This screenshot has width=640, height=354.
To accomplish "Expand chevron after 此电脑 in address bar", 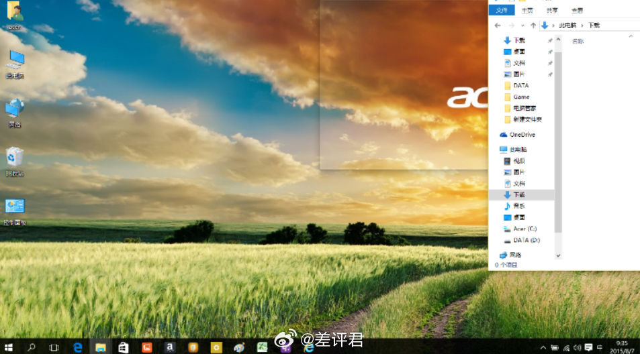I will point(582,25).
